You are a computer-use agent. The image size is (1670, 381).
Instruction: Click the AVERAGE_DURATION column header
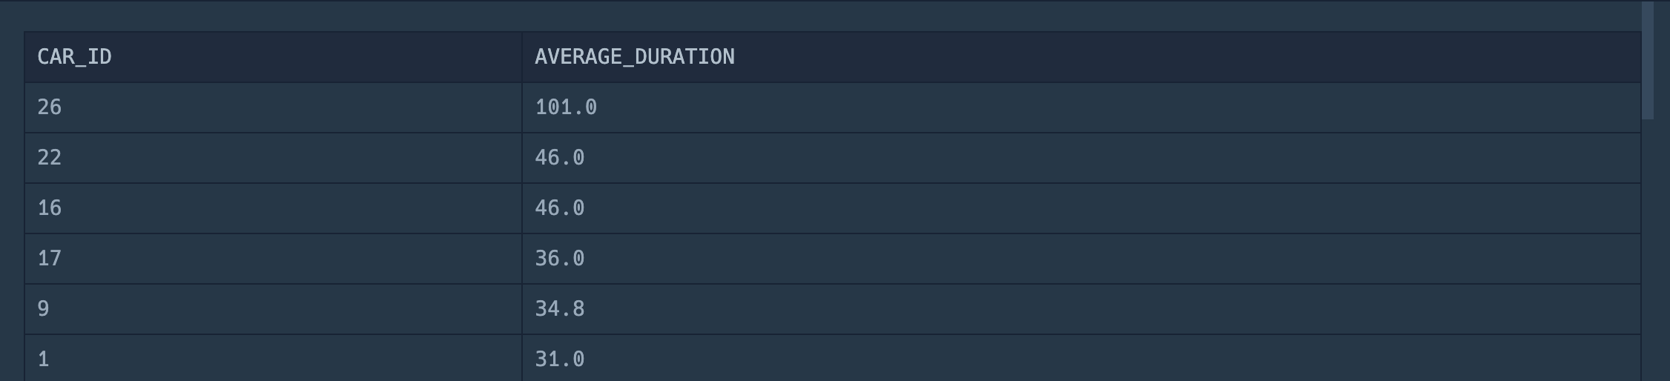coord(1081,57)
